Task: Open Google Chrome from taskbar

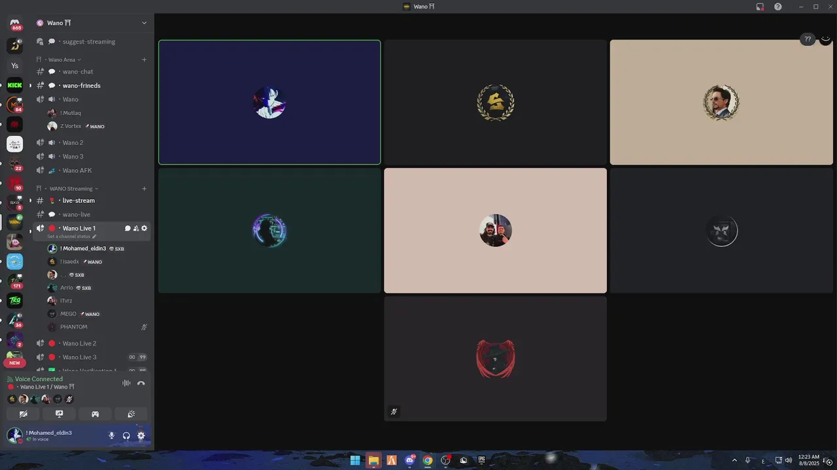Action: pos(428,460)
